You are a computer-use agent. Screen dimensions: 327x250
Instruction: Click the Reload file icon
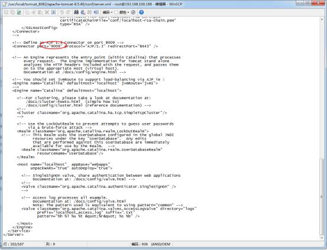coord(19,12)
